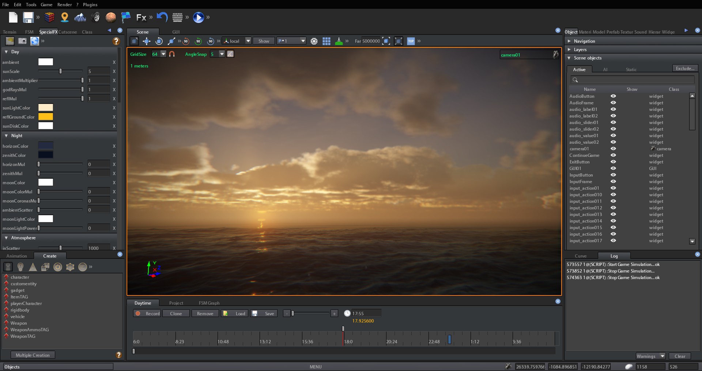This screenshot has height=371, width=702.
Task: Open the FSM Graph tab
Action: (209, 303)
